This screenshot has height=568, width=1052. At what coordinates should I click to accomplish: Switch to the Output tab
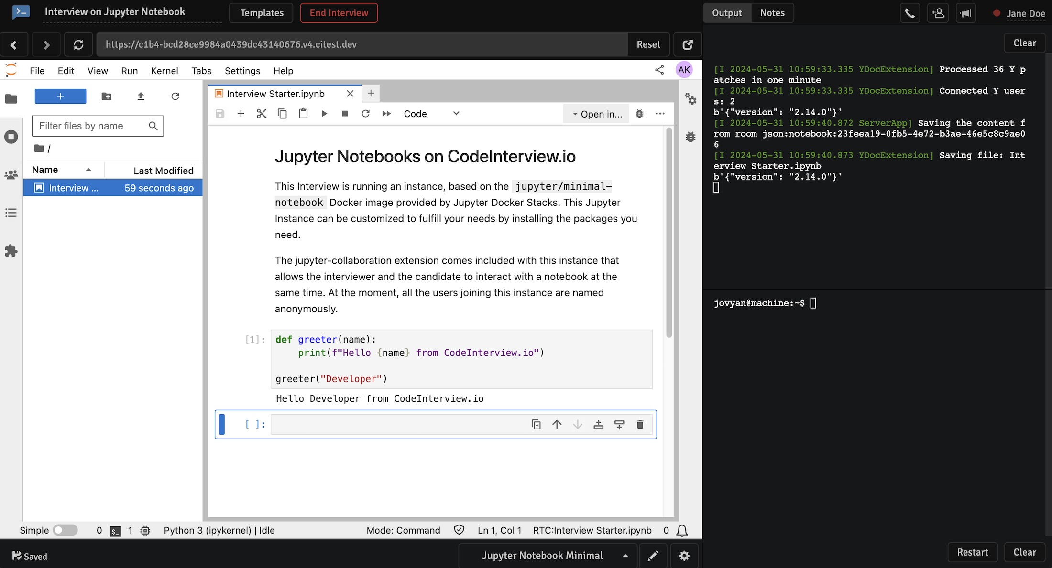727,13
